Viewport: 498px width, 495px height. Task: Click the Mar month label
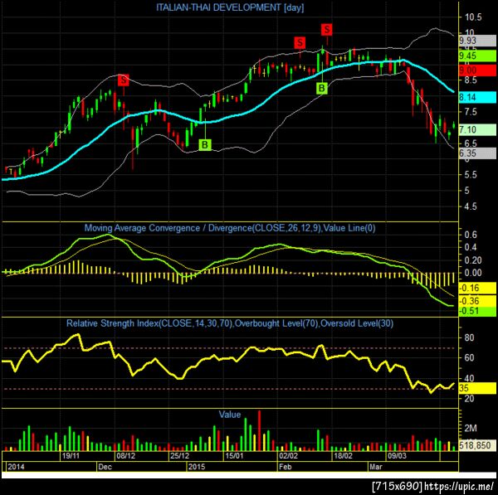pyautogui.click(x=376, y=467)
